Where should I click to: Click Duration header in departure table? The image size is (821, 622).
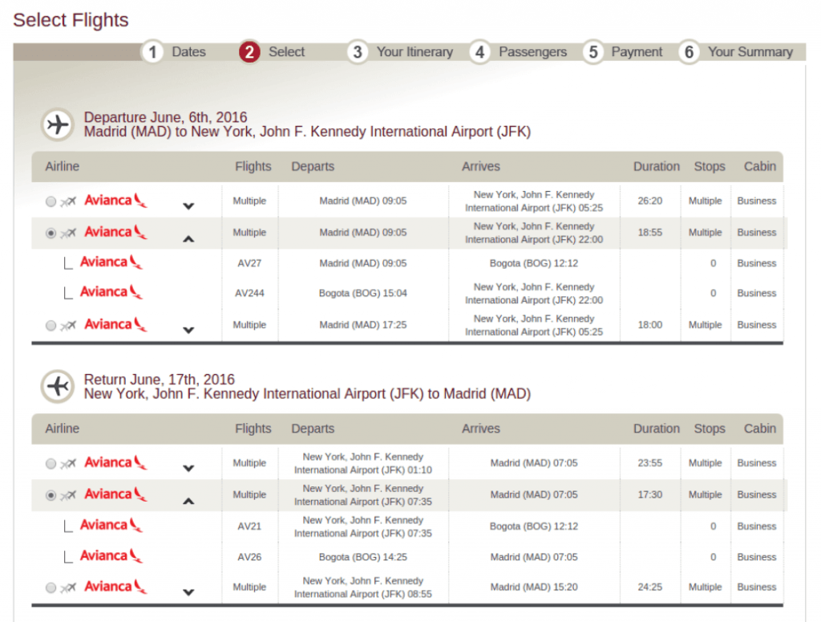coord(657,166)
